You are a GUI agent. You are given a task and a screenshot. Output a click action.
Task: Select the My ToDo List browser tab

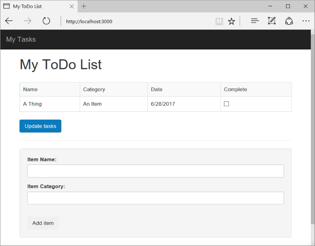39,7
